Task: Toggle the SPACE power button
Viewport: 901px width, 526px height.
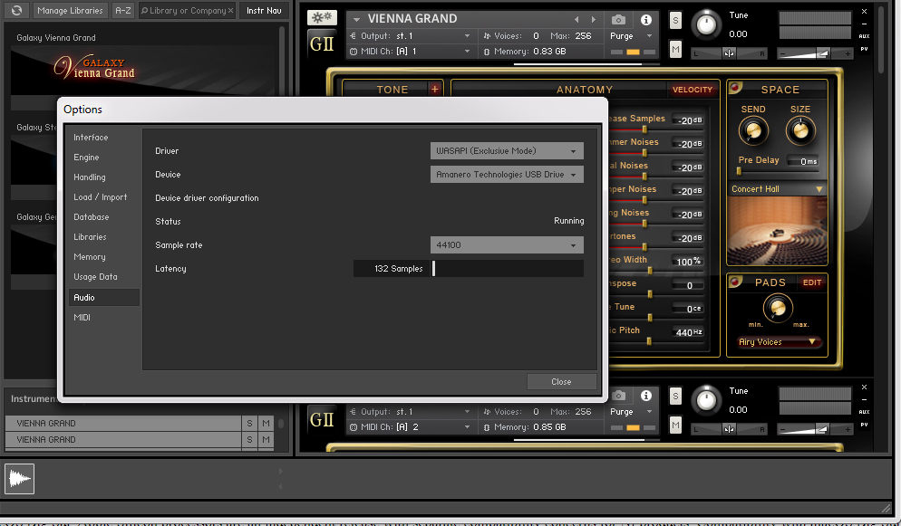Action: point(735,87)
